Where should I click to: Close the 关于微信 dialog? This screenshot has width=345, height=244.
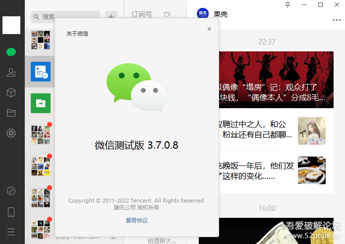coord(210,29)
